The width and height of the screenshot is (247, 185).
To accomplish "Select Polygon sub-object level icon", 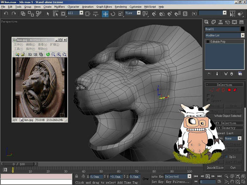I will coord(229,90).
